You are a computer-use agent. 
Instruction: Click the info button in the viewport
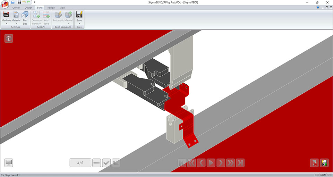(x=9, y=39)
